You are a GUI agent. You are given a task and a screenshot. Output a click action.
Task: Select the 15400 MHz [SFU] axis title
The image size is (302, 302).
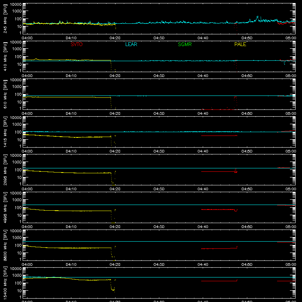(x=5, y=283)
